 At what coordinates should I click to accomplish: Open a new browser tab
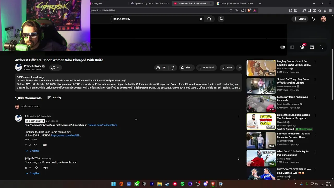[x=260, y=3]
